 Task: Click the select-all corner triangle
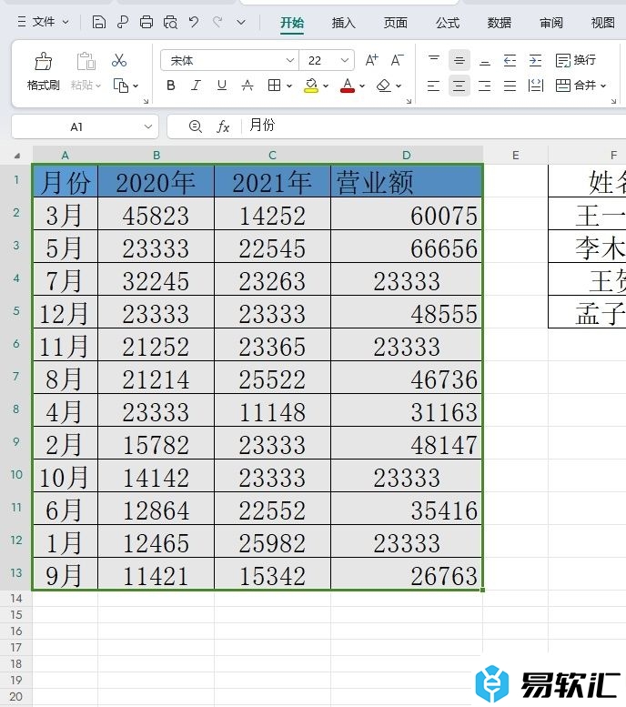(x=17, y=156)
